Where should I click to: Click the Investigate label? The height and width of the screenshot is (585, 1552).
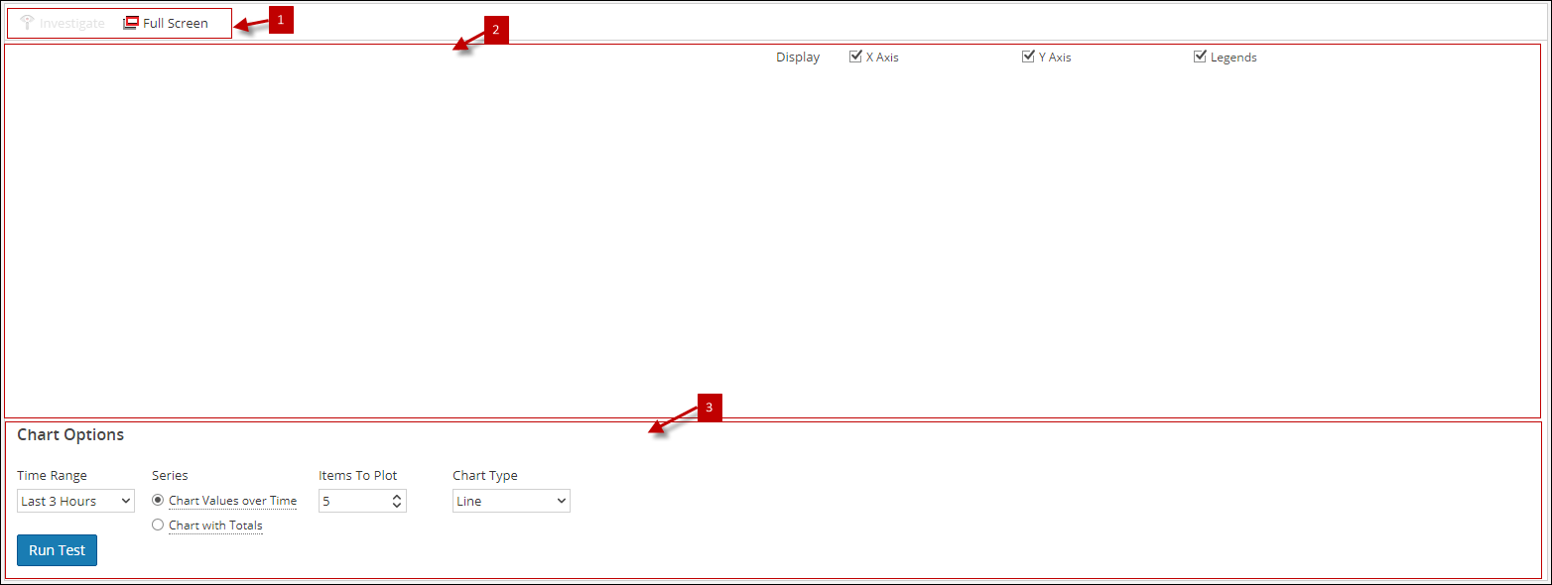point(72,23)
